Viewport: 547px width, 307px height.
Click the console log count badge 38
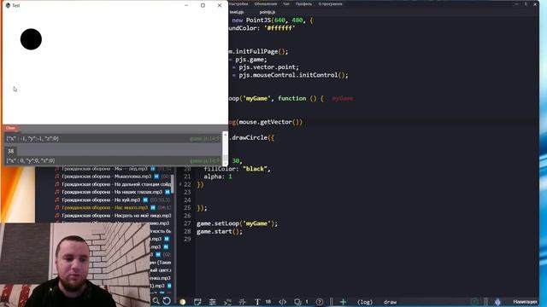click(x=11, y=151)
